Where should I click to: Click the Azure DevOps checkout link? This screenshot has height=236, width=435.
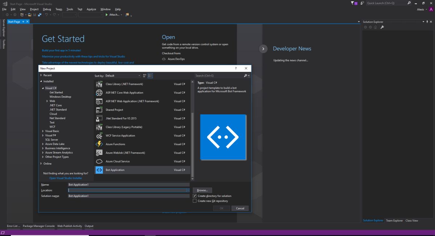pos(176,59)
